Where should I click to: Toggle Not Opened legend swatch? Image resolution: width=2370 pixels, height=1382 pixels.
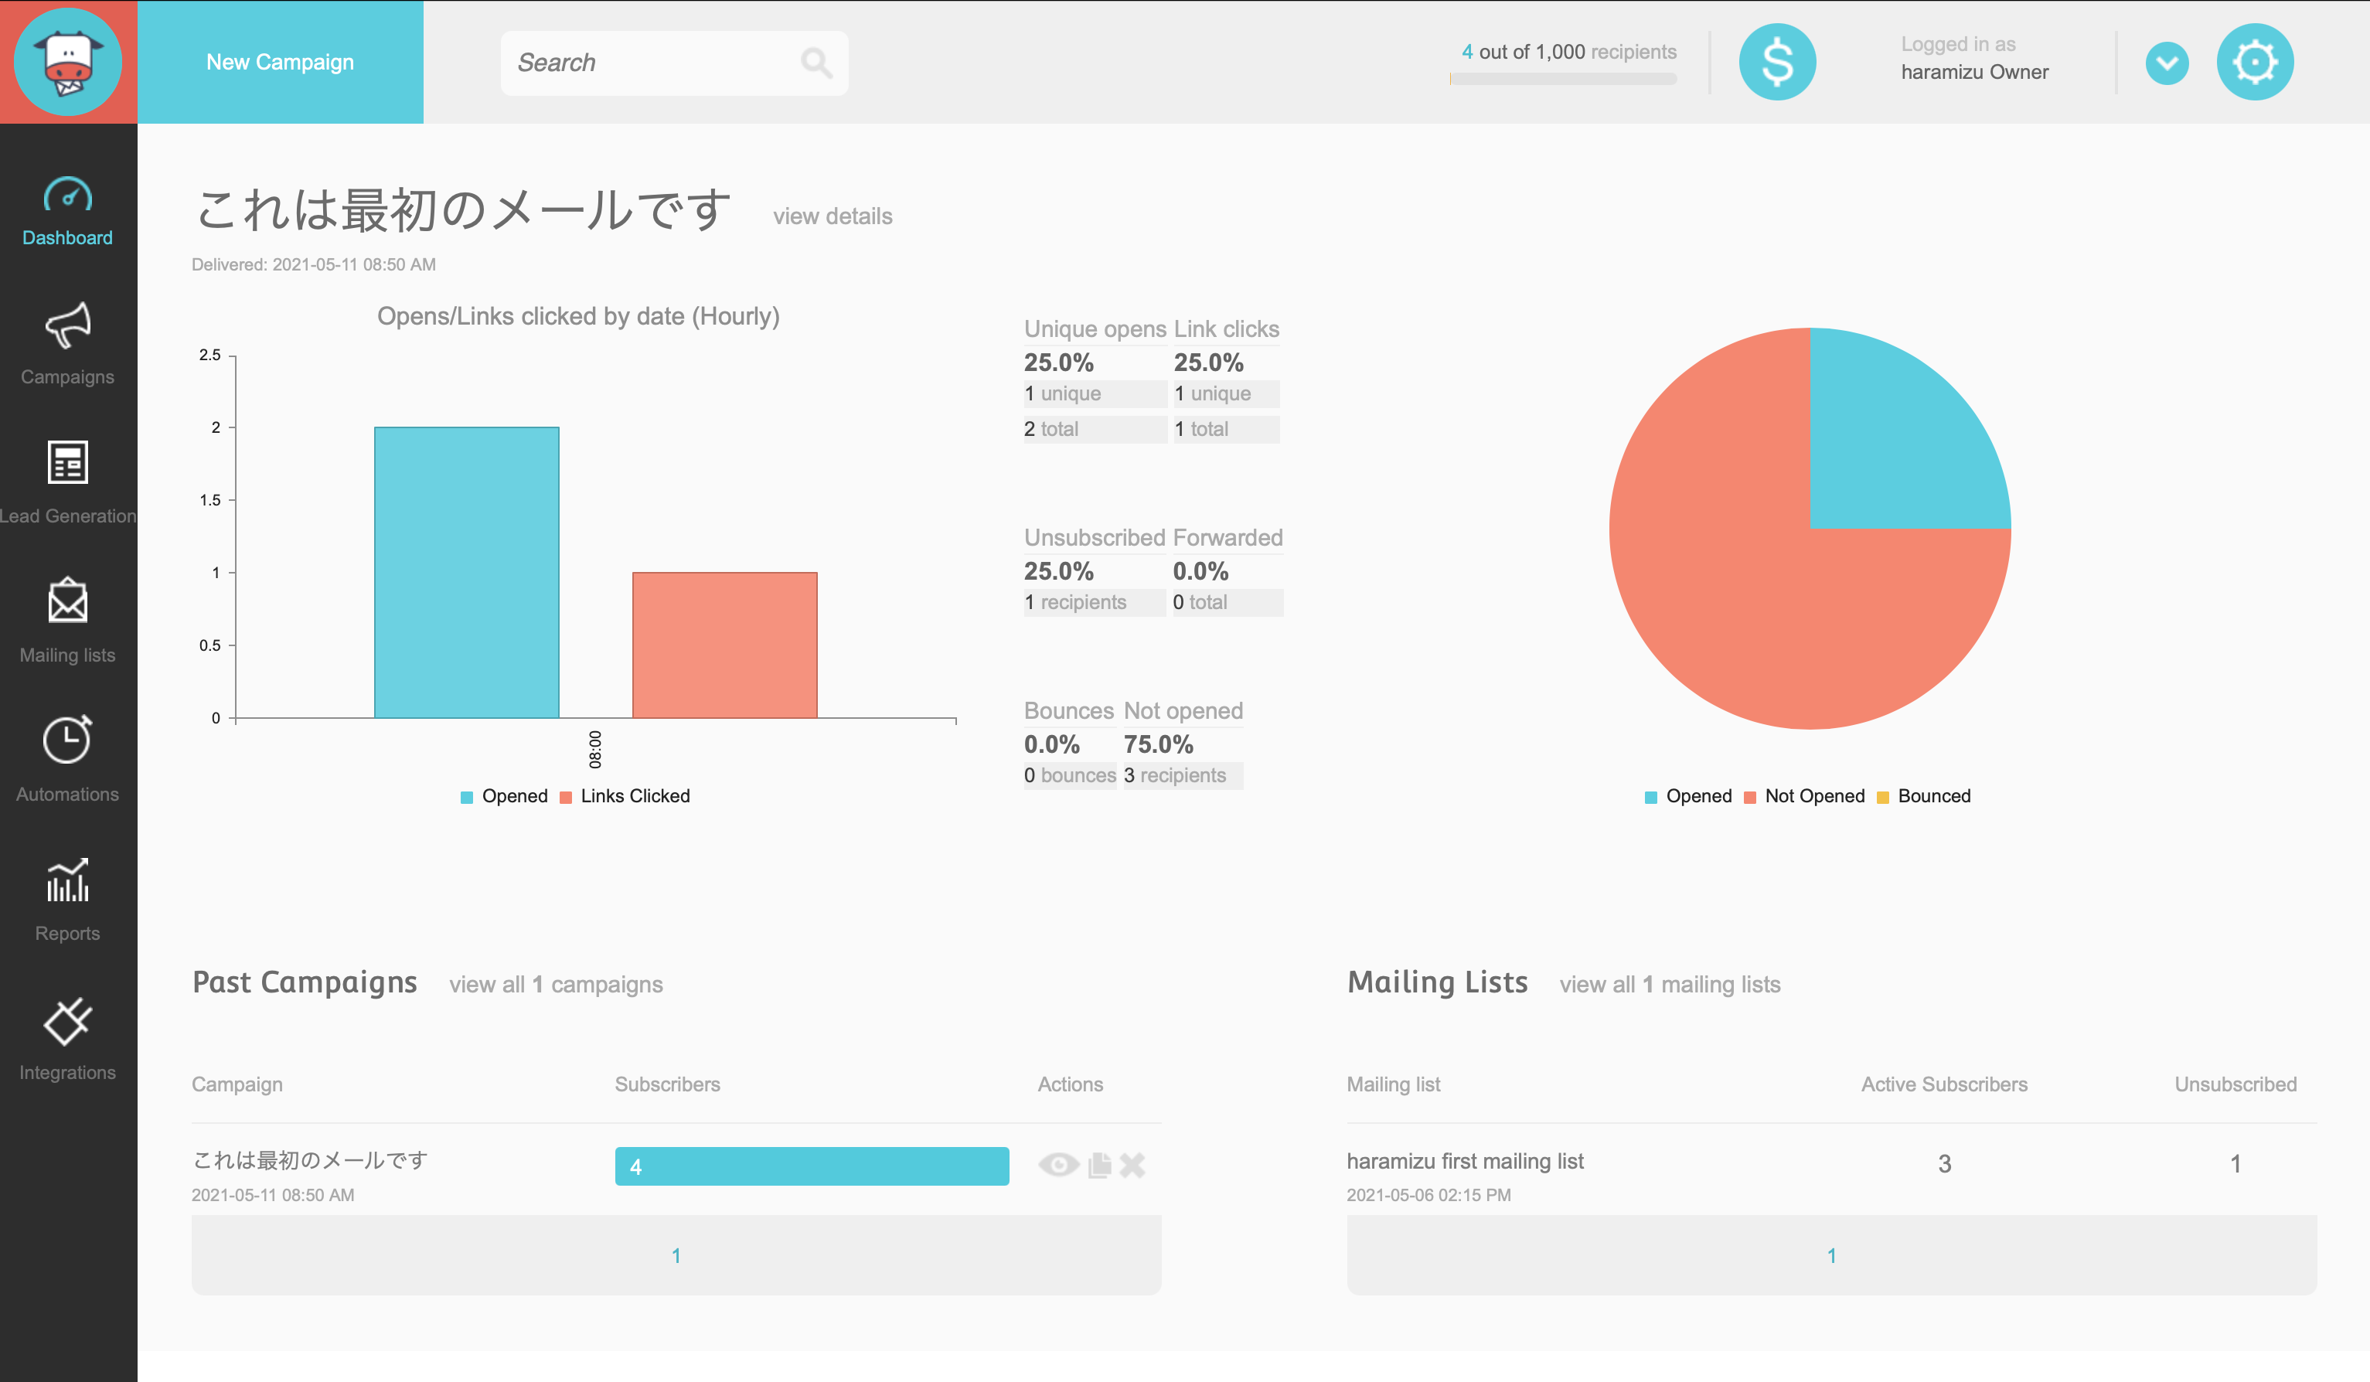click(x=1749, y=797)
